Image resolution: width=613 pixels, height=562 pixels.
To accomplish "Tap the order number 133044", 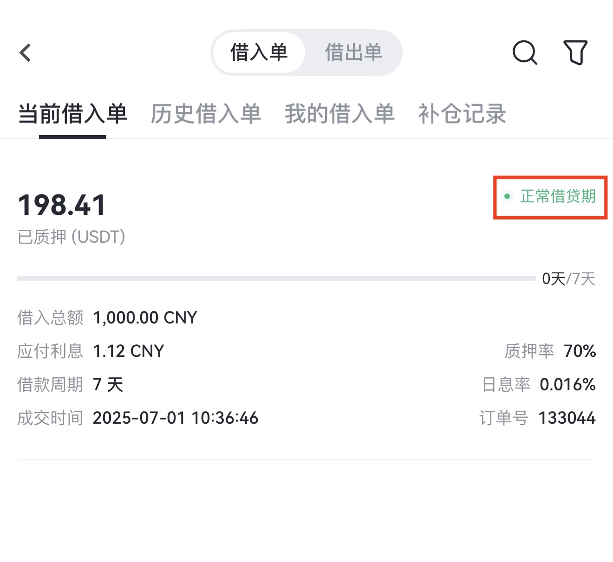I will click(567, 418).
